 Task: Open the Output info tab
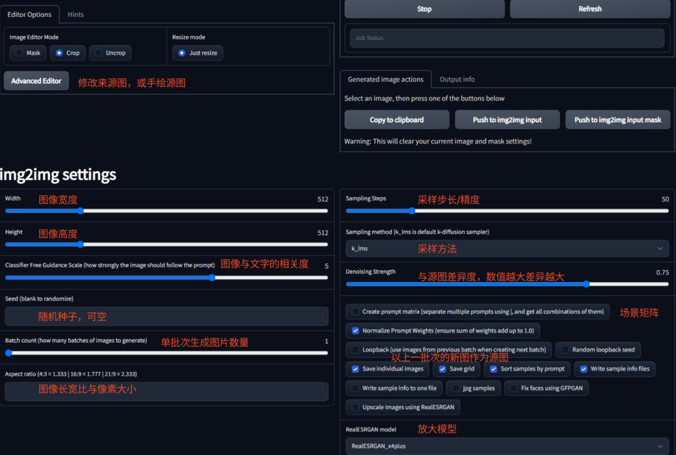457,79
